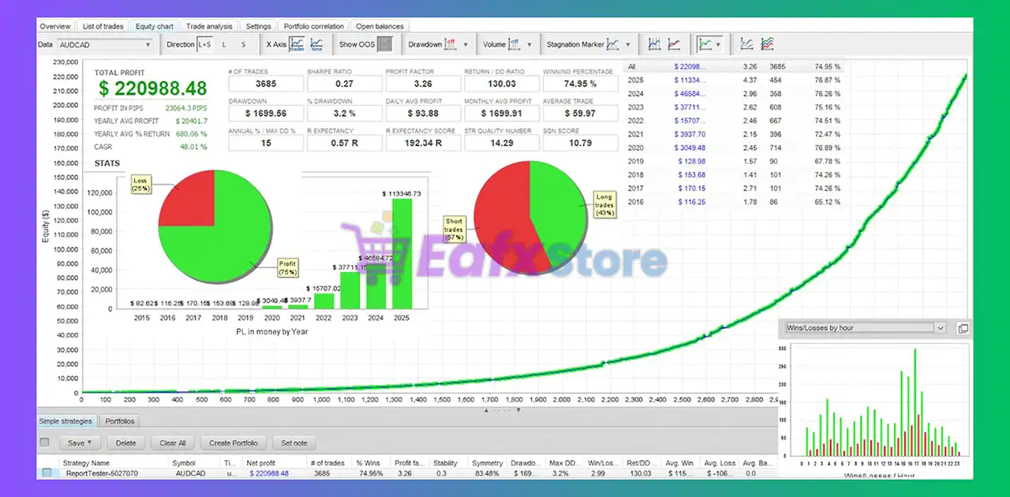Select Long-only direction with the L button
This screenshot has height=497, width=1010.
point(223,45)
